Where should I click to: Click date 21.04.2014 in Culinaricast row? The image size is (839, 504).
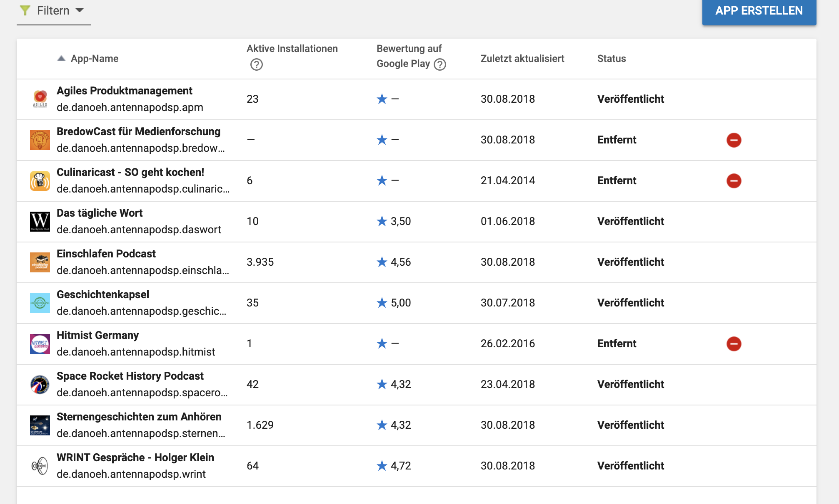(508, 180)
